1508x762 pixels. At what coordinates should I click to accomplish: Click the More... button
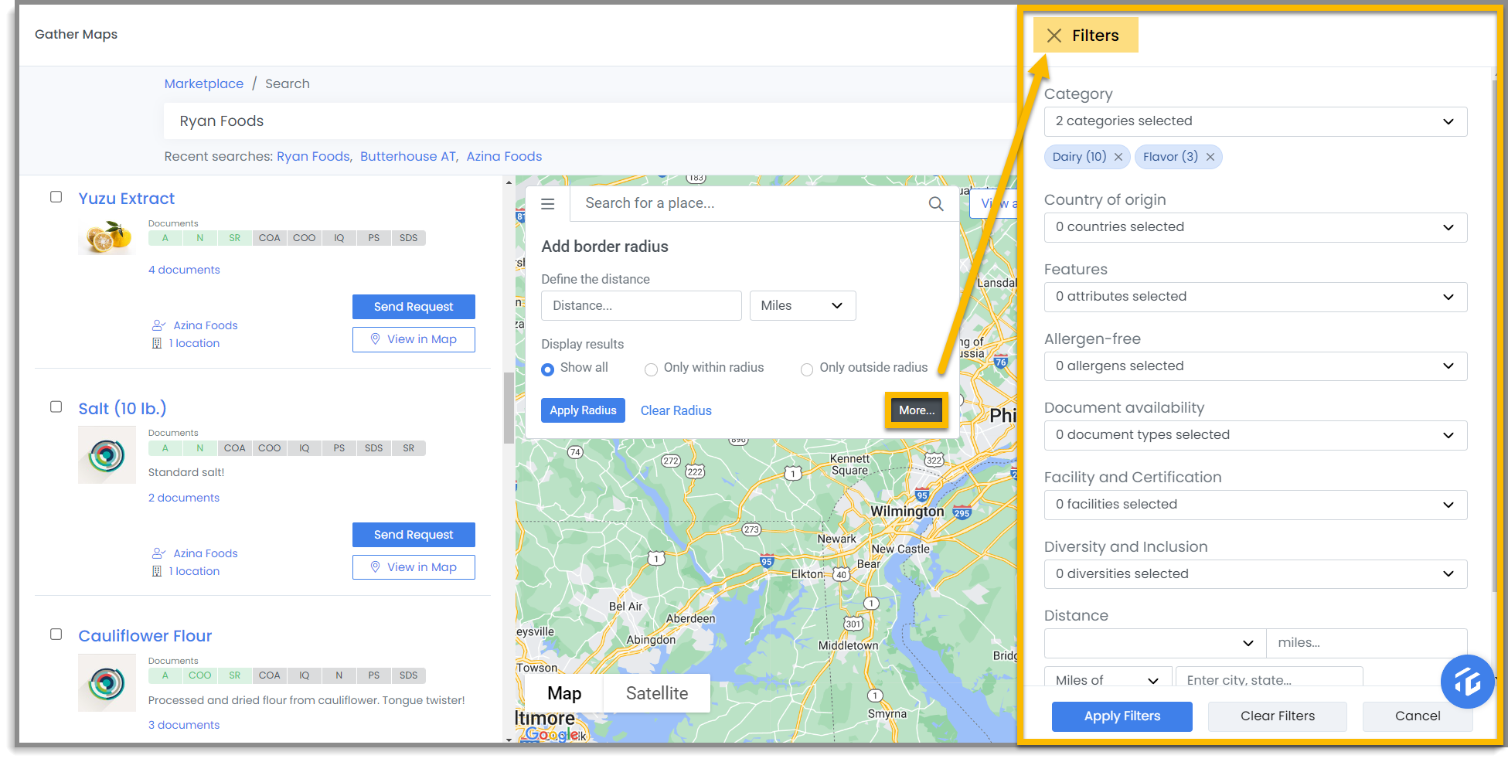coord(917,410)
